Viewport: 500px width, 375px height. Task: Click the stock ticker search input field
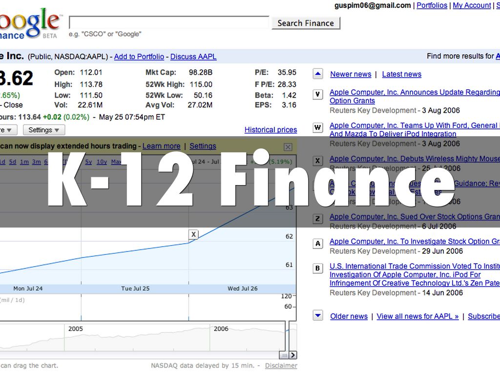(168, 22)
